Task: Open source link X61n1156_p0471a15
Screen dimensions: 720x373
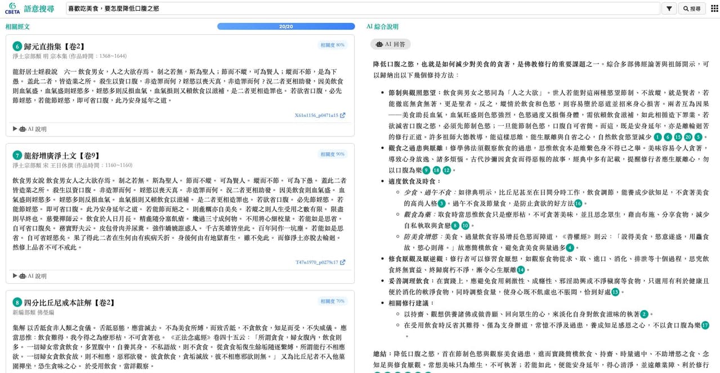Action: [x=320, y=115]
